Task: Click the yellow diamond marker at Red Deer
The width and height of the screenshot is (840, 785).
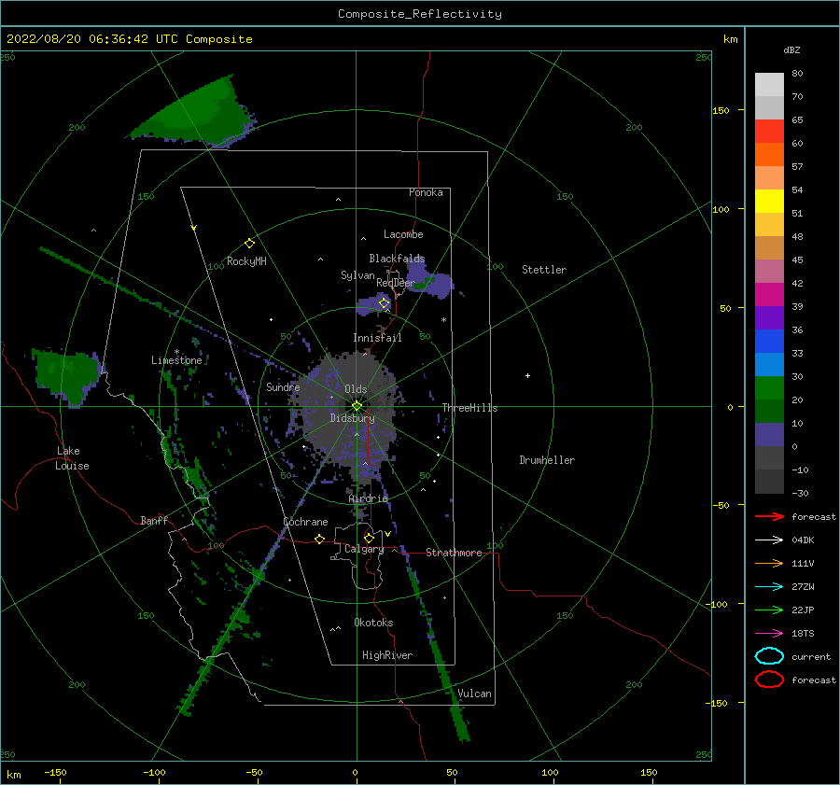Action: click(384, 303)
